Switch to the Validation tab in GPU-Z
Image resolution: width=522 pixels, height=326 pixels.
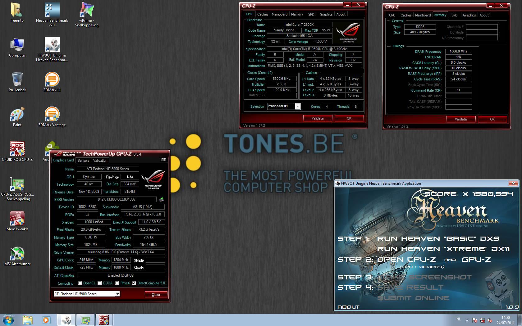tap(100, 161)
